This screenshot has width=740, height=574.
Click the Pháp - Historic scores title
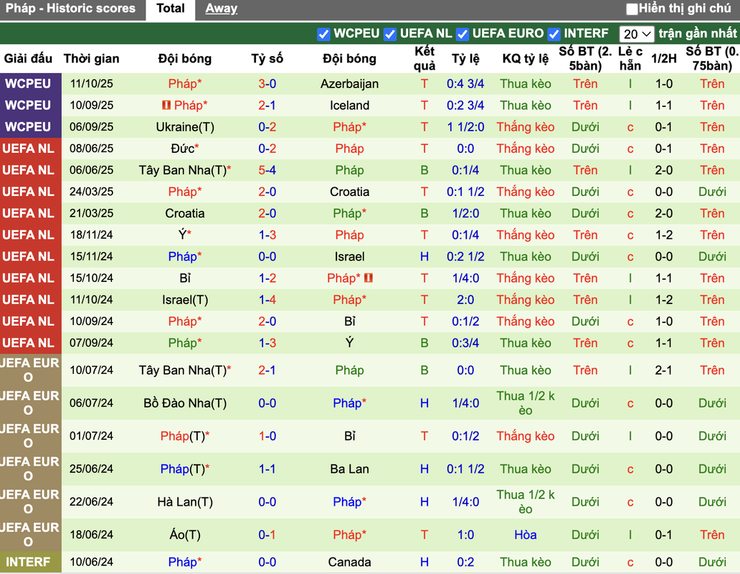pyautogui.click(x=70, y=9)
